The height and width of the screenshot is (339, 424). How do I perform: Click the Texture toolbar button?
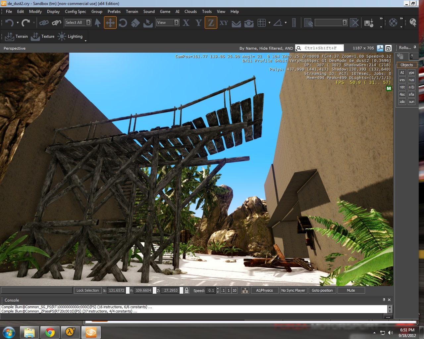pyautogui.click(x=42, y=36)
